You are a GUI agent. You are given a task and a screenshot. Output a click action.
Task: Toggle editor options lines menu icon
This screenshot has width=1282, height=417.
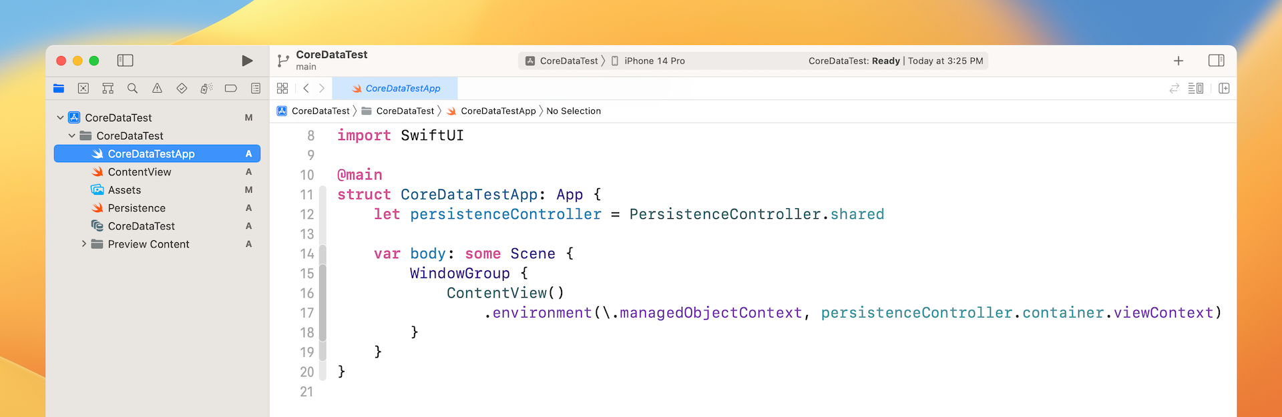1195,88
